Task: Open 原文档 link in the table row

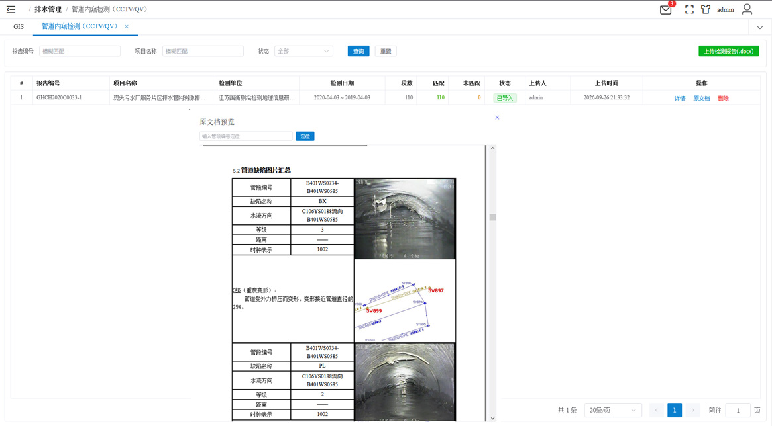Action: pos(702,99)
